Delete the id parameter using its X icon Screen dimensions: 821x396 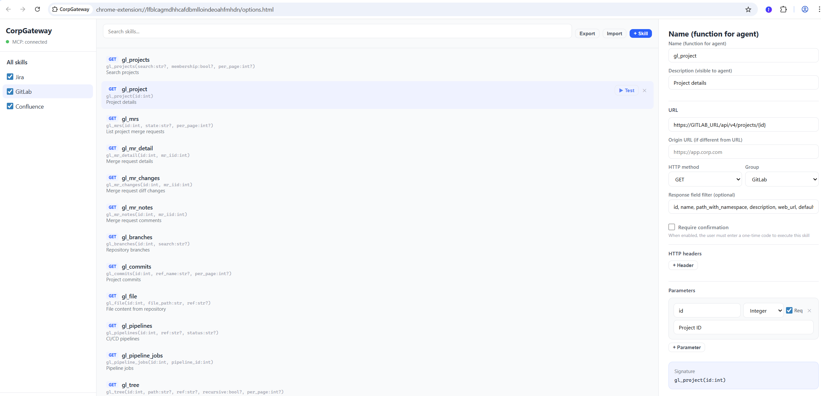809,311
